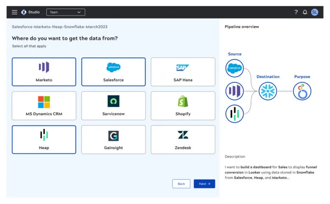Click the Marketo source node in pipeline overview
The image size is (330, 204).
[x=235, y=91]
